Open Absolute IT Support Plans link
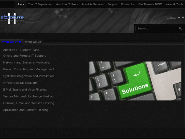185x139 pixels. (21, 50)
